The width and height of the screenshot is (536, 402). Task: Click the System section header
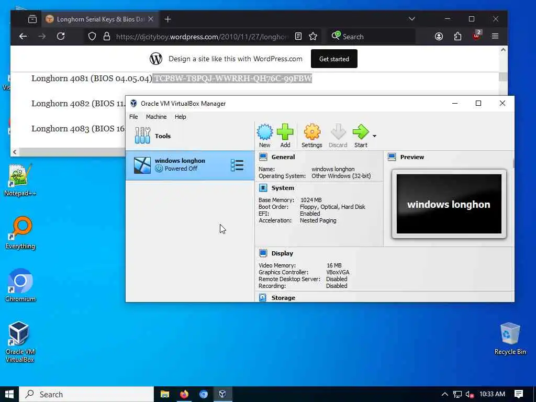tap(283, 188)
